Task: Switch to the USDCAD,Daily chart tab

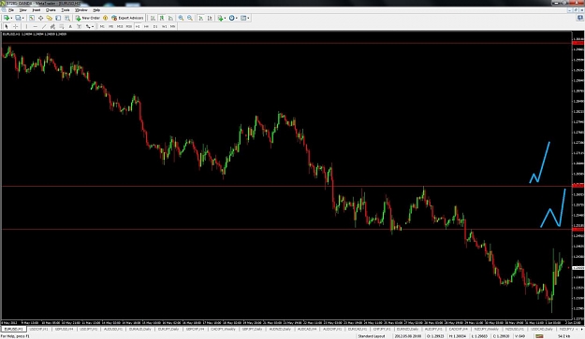Action: click(542, 330)
